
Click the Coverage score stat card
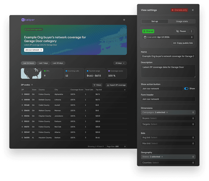click(117, 73)
